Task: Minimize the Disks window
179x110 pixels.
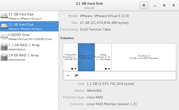Action: (x=155, y=6)
